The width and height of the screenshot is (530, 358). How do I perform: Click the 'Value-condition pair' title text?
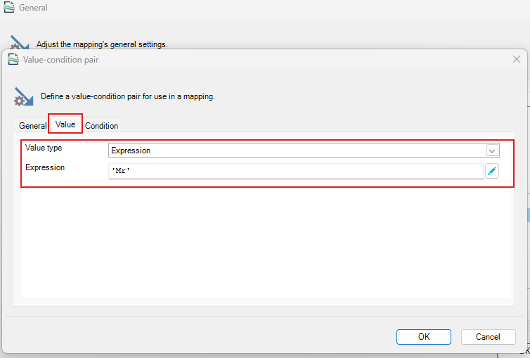61,60
